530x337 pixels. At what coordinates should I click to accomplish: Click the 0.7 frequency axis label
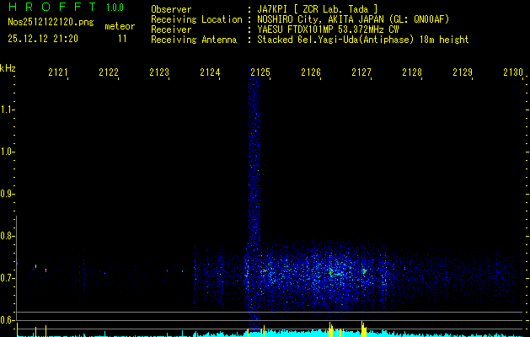(8, 277)
